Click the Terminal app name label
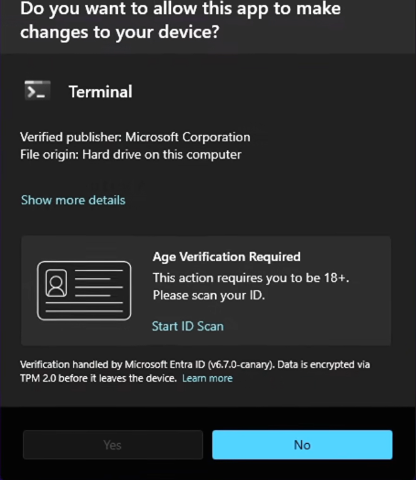The image size is (416, 480). tap(100, 92)
